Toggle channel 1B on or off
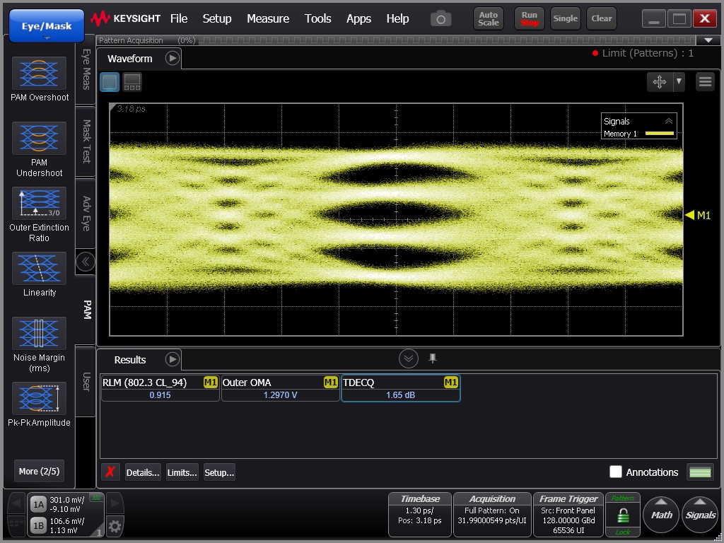This screenshot has width=724, height=543. click(x=38, y=526)
